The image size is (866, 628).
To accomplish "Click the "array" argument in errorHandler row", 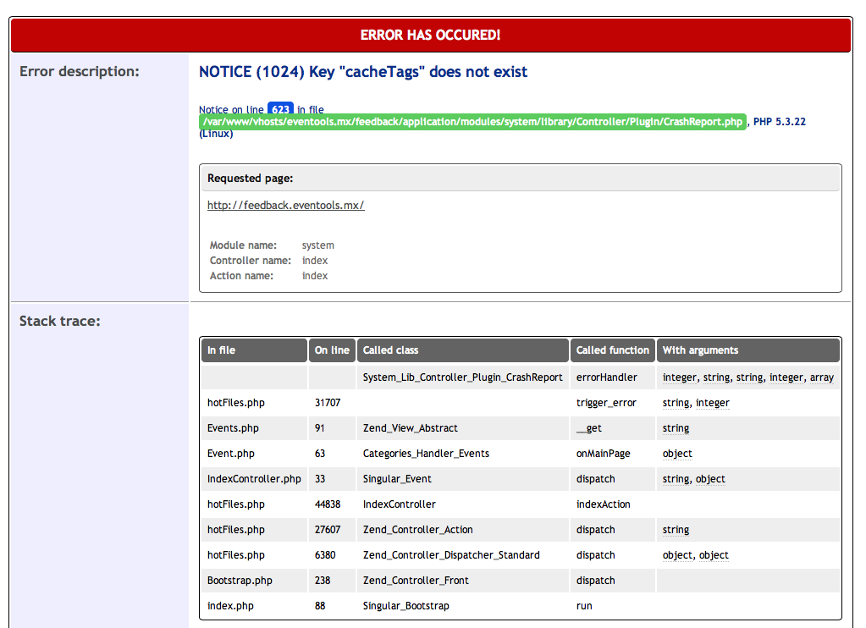I will tap(821, 377).
